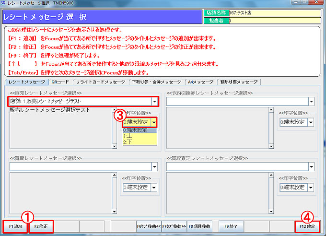Viewport: 326px width, 236px height.
Task: Click down arrow of 販売 message scrollbar
Action: [115, 146]
